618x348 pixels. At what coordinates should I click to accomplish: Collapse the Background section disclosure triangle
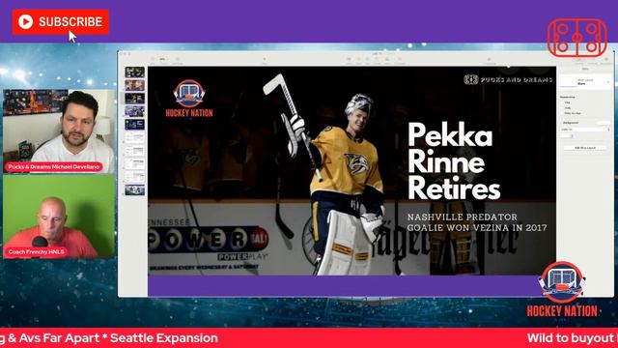coord(561,123)
